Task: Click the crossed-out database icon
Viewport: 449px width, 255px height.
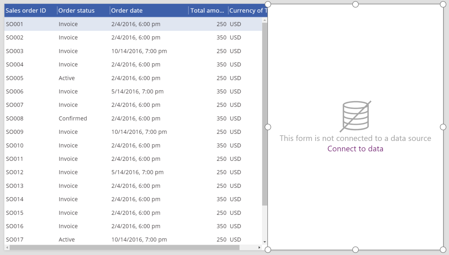Action: click(x=356, y=115)
